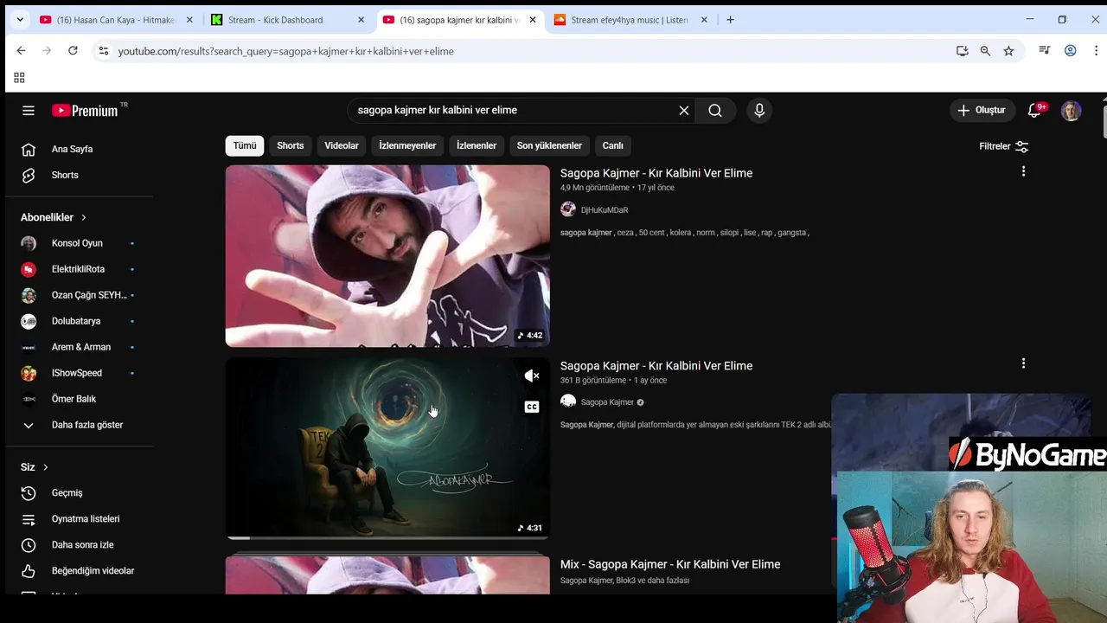
Task: Click the Oluştur create button
Action: [982, 110]
